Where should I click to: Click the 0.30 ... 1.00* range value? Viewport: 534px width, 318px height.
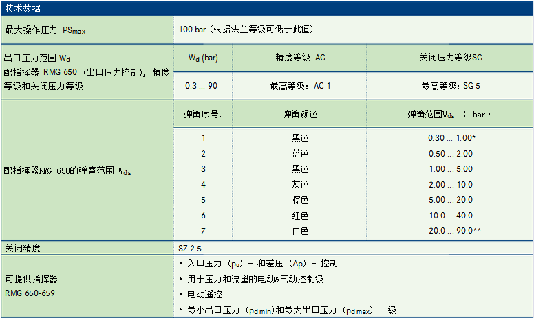pyautogui.click(x=451, y=138)
